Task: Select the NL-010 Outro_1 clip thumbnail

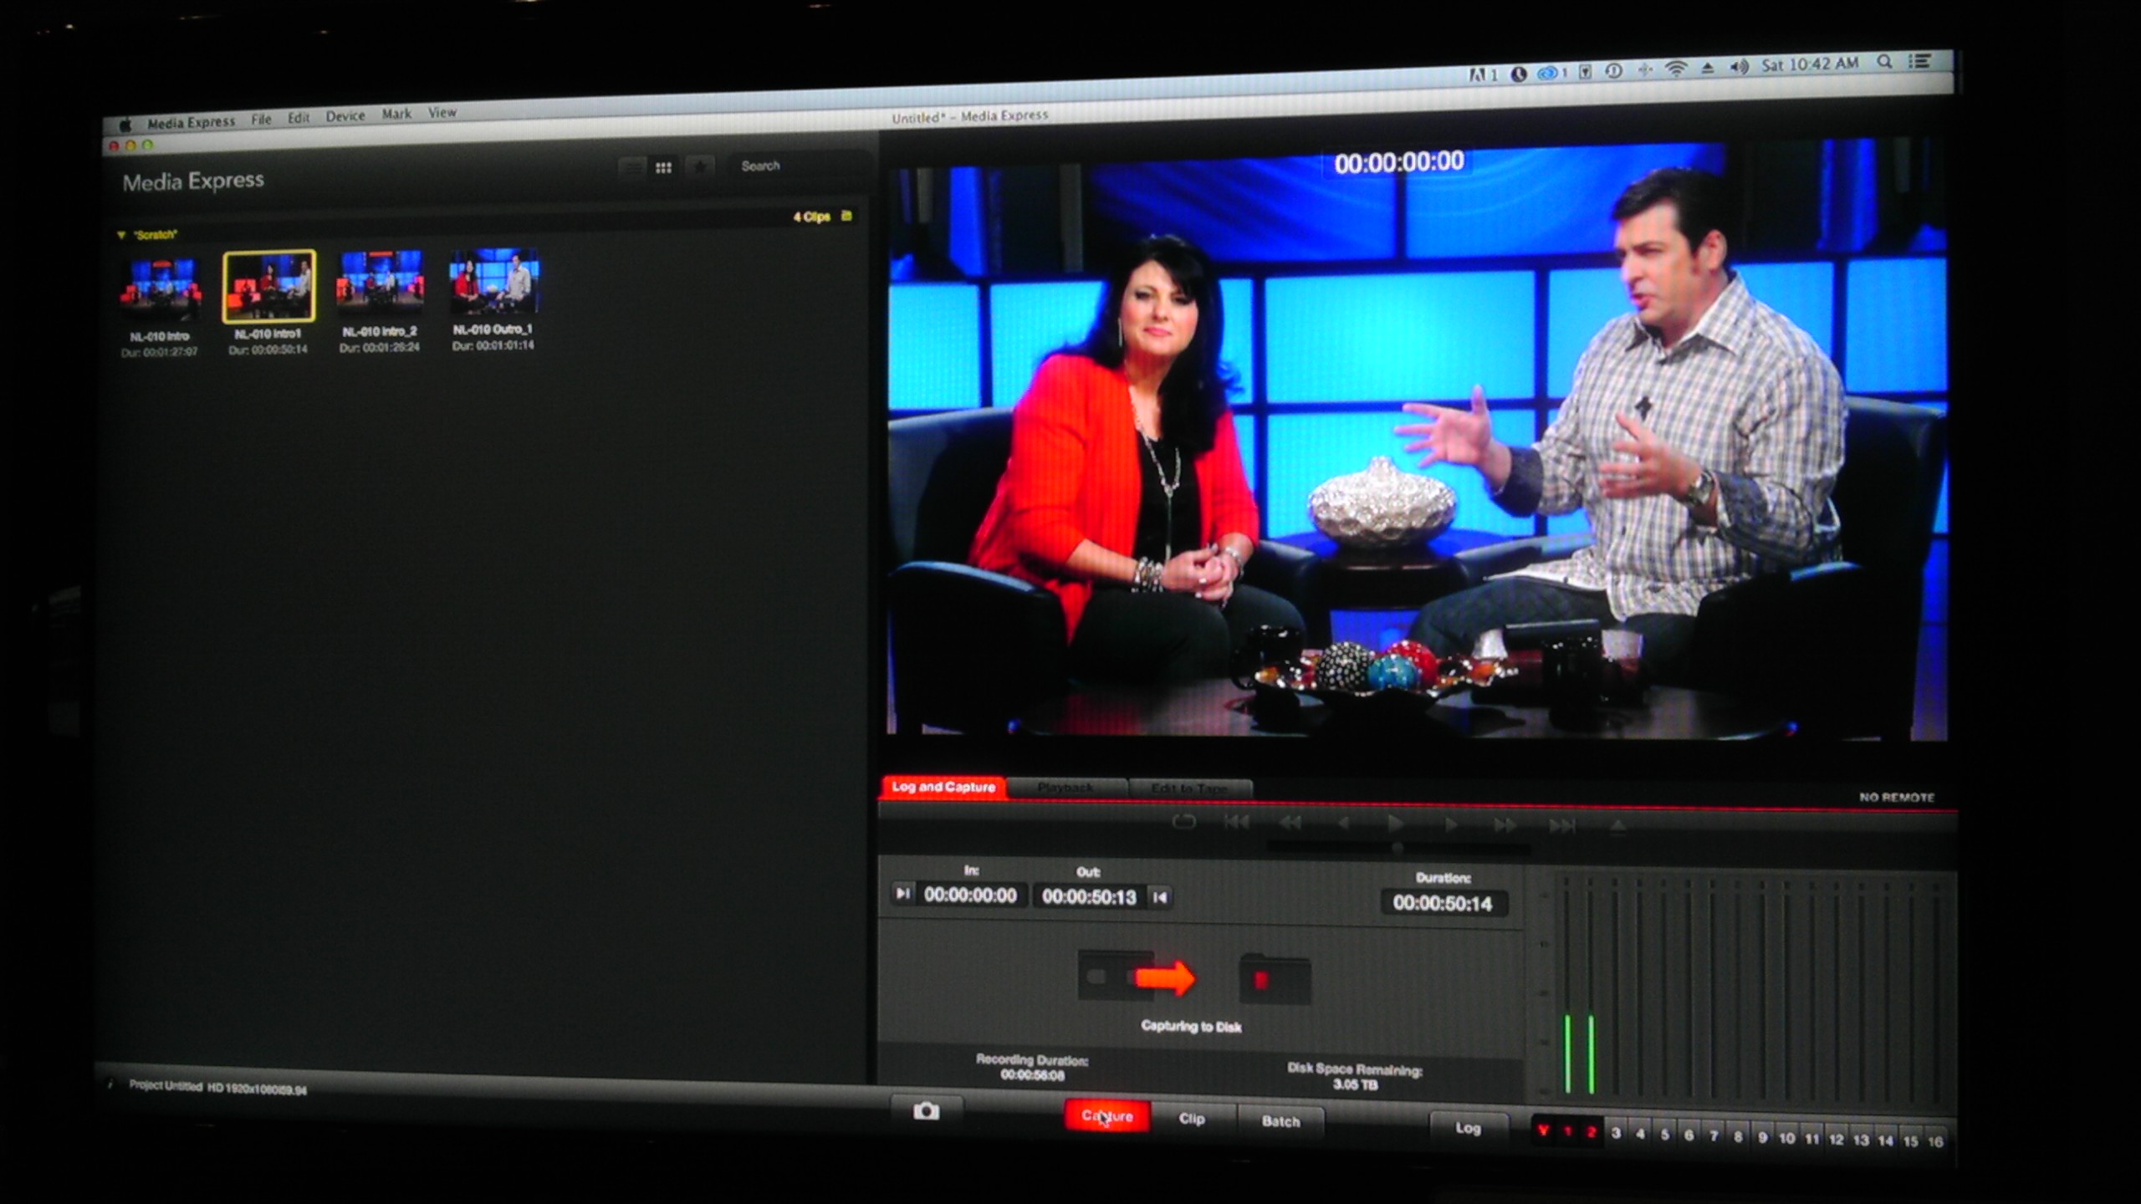Action: [493, 282]
